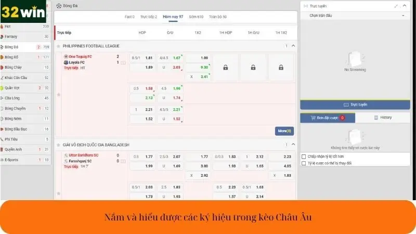Expand the Trực tuyến streaming panel
Screen dimensions: 416x234
pyautogui.click(x=396, y=6)
